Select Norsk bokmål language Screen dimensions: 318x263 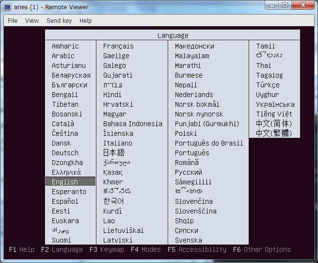point(197,104)
